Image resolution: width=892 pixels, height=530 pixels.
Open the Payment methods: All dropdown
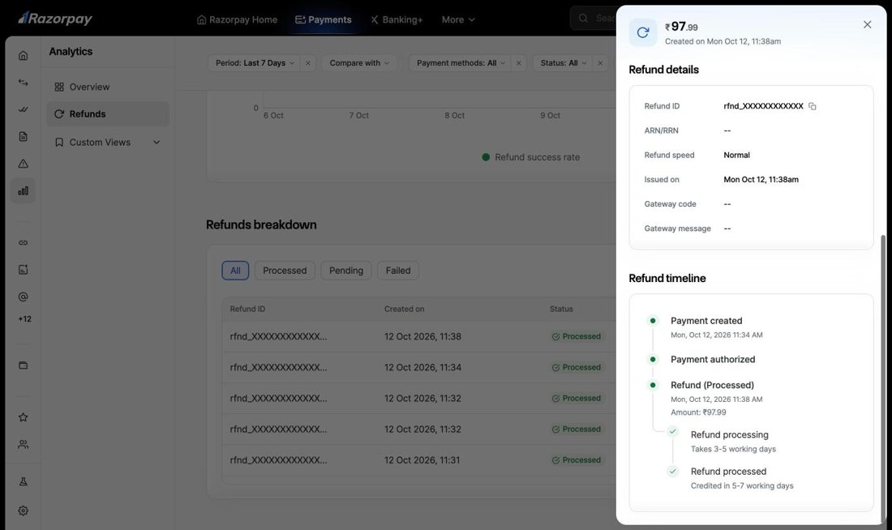(x=461, y=63)
